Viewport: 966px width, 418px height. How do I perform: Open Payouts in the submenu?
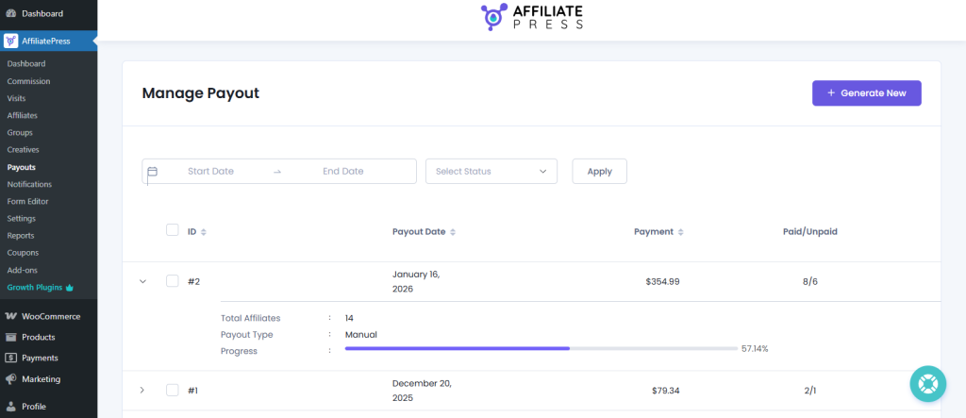tap(22, 167)
